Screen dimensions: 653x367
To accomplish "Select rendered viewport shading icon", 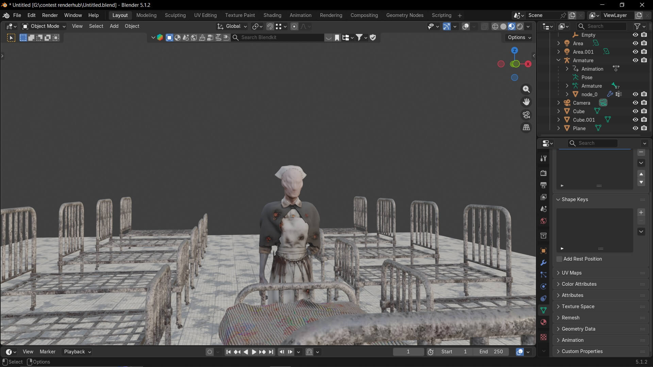I will point(520,27).
